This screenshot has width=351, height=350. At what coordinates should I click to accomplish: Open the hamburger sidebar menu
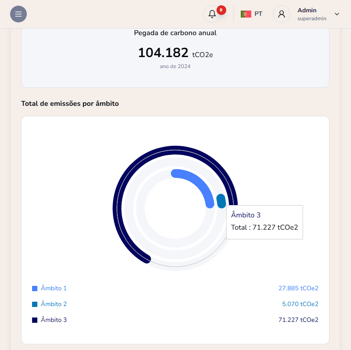[x=18, y=14]
